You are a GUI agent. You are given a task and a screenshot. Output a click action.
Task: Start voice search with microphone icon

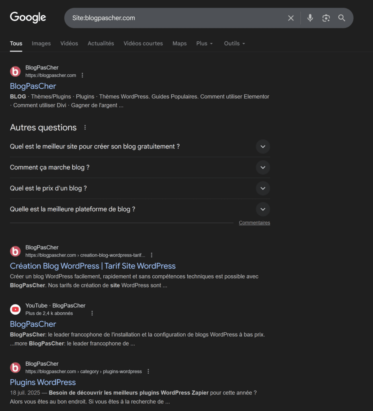pos(310,18)
